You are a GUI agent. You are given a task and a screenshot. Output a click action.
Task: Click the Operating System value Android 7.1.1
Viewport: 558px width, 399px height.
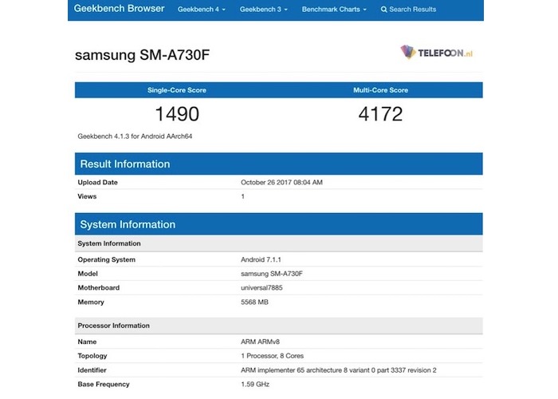(266, 259)
